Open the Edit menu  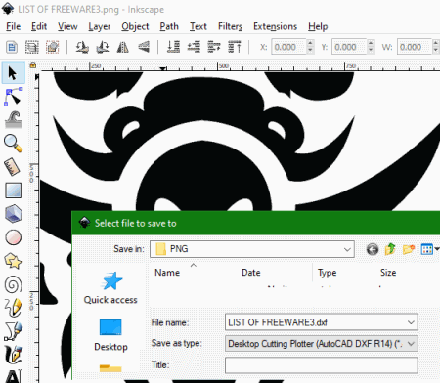pos(39,26)
